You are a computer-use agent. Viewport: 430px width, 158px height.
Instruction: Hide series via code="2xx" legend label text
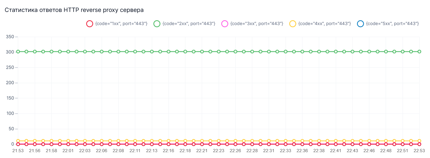189,24
